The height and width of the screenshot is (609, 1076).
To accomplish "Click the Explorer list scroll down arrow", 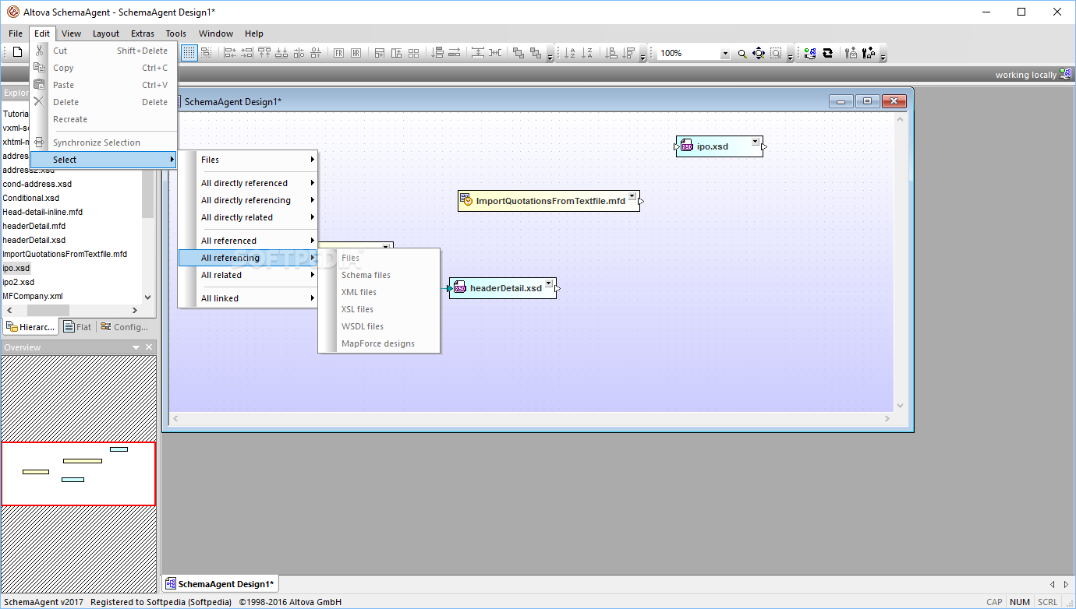I will pyautogui.click(x=148, y=297).
